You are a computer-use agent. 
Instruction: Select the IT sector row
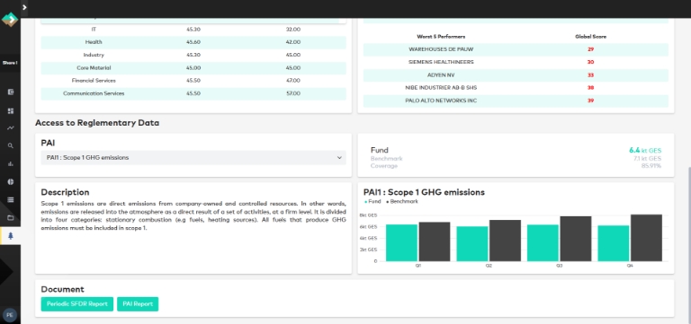193,30
